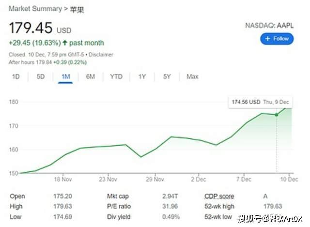Image resolution: width=310 pixels, height=227 pixels.
Task: Click the High value 179.63
Action: [x=62, y=206]
